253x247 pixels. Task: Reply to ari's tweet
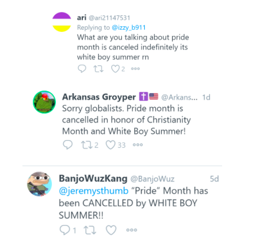(x=82, y=69)
